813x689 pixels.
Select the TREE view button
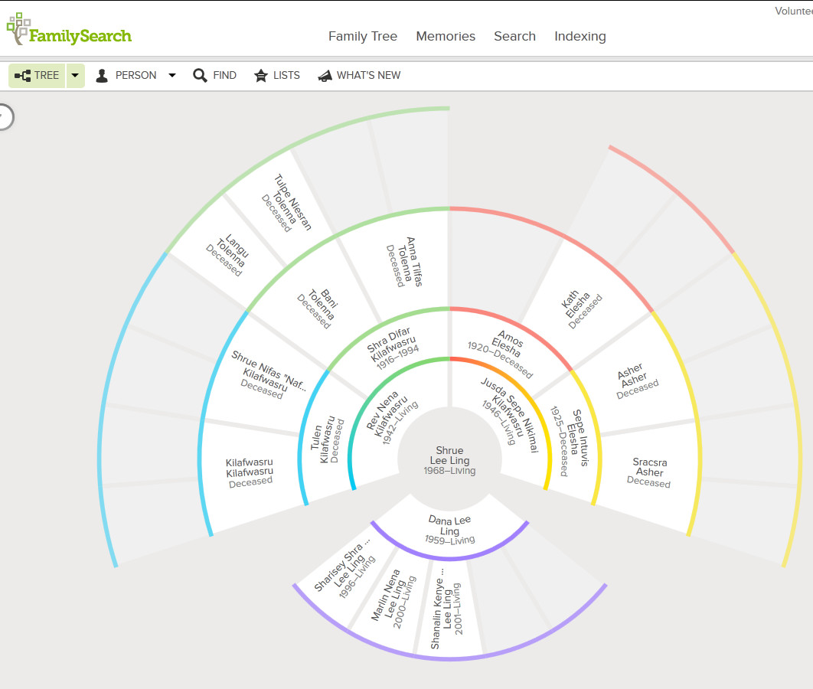tap(37, 76)
